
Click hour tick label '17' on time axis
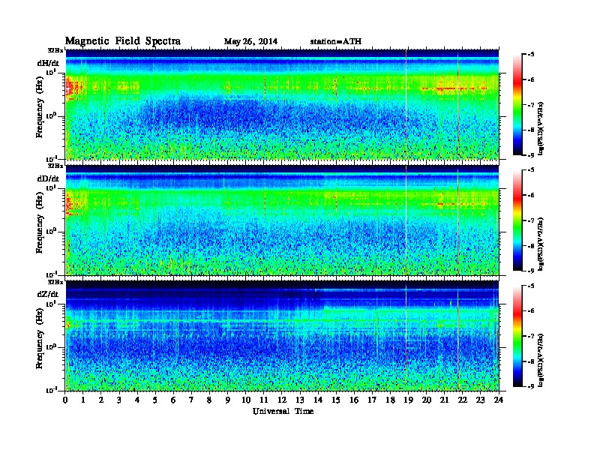point(372,400)
